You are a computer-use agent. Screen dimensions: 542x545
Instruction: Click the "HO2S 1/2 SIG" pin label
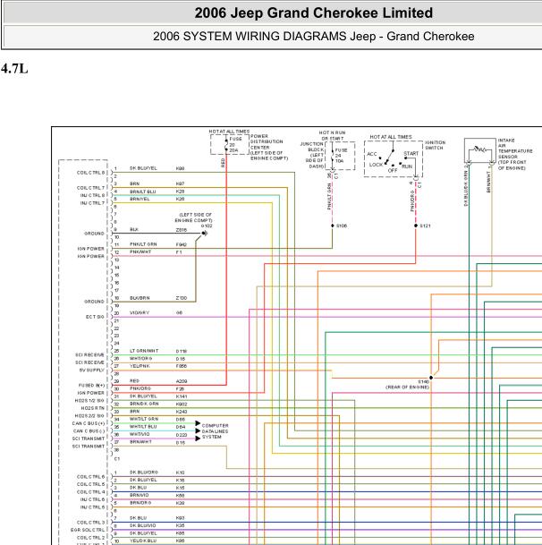pos(89,401)
